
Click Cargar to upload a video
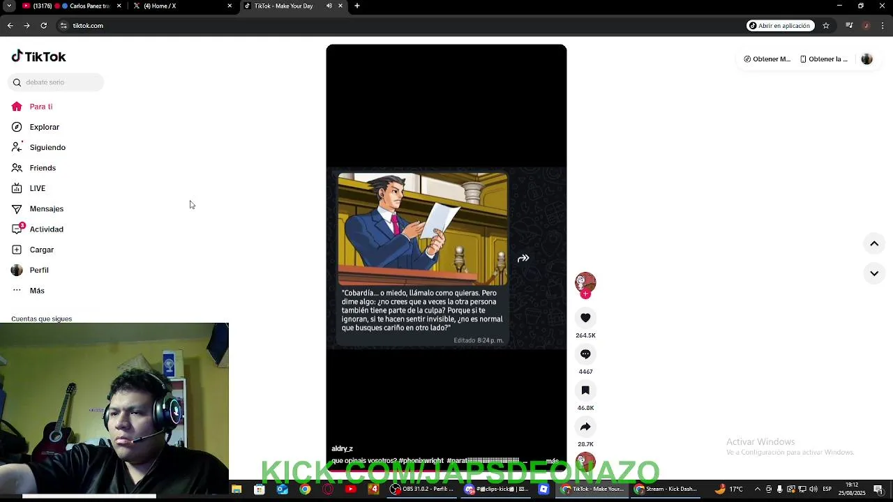(33, 250)
